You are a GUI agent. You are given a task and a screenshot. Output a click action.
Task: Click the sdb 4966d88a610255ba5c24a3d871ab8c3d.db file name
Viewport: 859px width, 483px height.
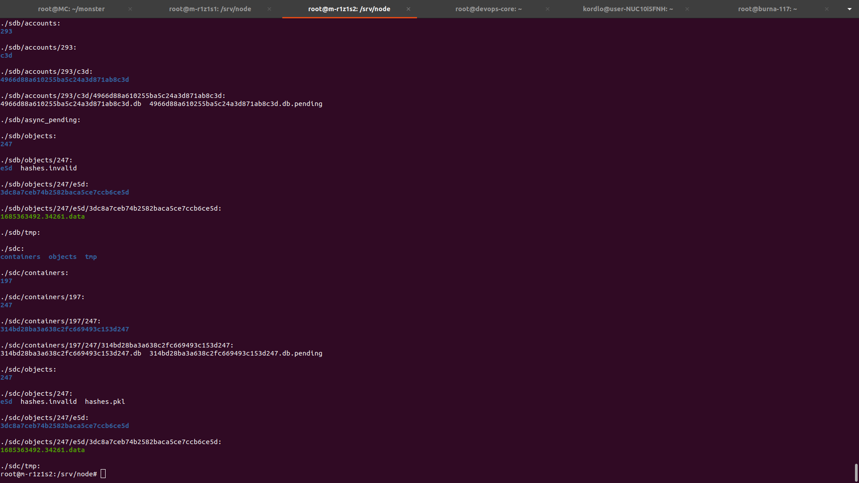click(x=71, y=104)
